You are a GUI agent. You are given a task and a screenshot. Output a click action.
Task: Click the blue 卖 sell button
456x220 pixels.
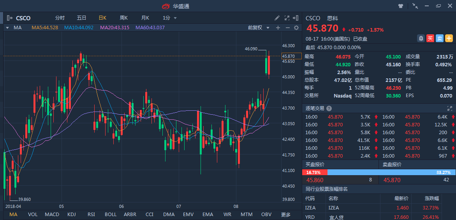440,38
